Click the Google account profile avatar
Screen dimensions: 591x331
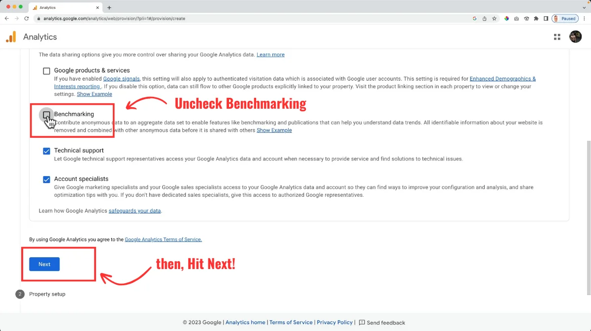click(x=575, y=36)
